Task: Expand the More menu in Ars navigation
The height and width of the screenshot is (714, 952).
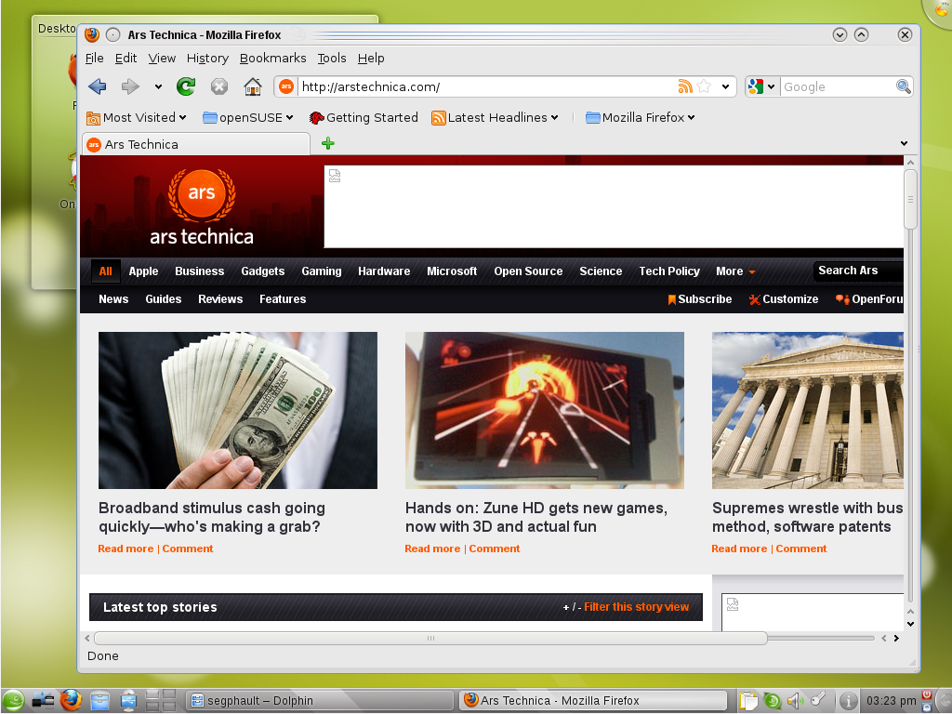Action: [735, 271]
